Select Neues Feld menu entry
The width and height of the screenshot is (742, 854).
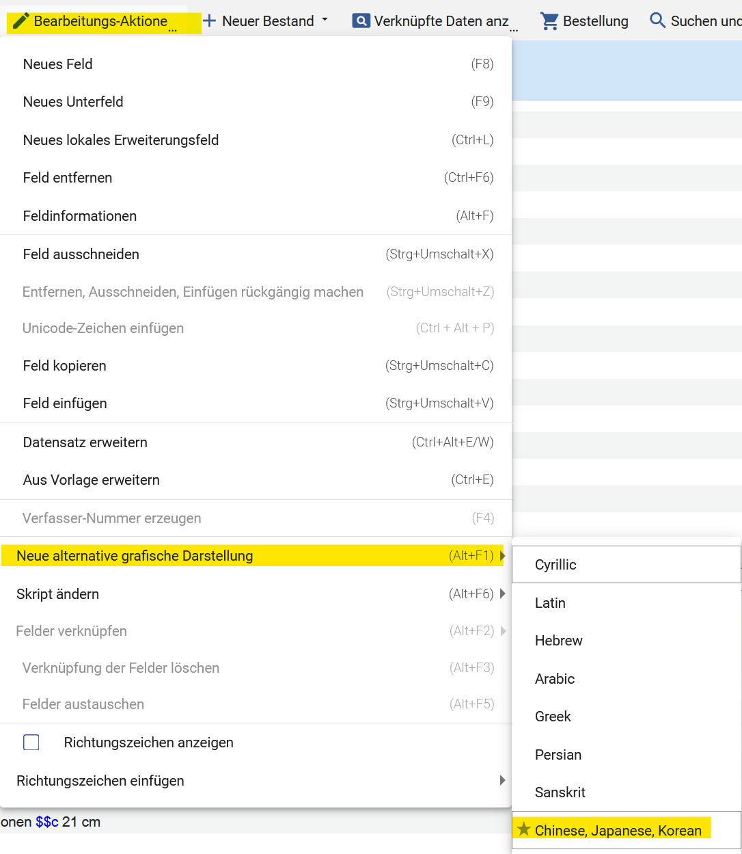(x=58, y=64)
